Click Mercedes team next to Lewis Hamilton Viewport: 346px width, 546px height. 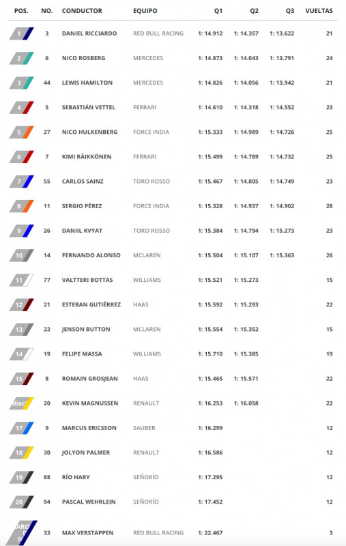148,83
